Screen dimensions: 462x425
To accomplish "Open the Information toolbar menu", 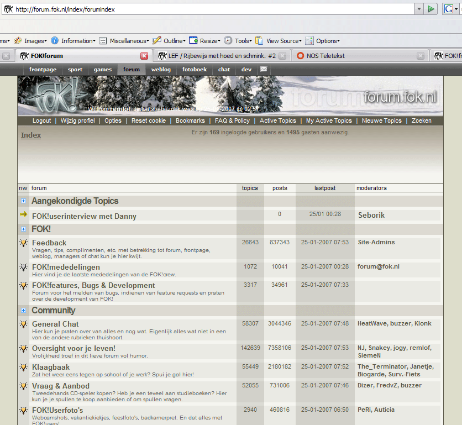I will click(73, 41).
